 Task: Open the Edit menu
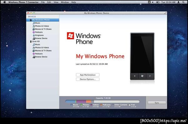(x=49, y=2)
